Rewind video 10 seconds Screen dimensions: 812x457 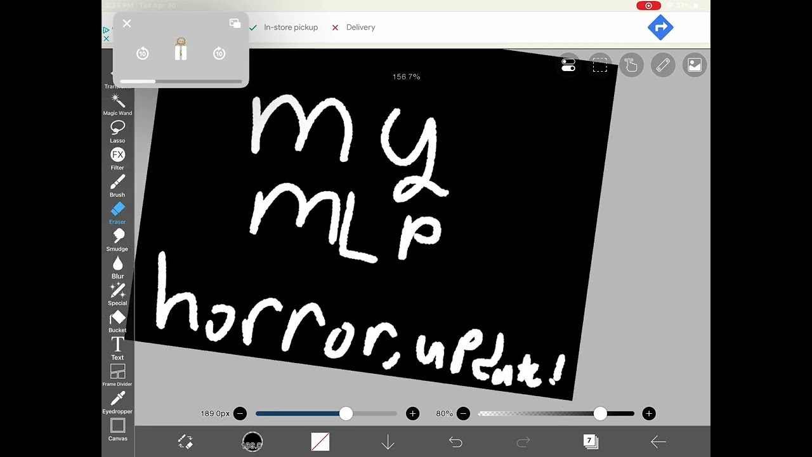(143, 53)
